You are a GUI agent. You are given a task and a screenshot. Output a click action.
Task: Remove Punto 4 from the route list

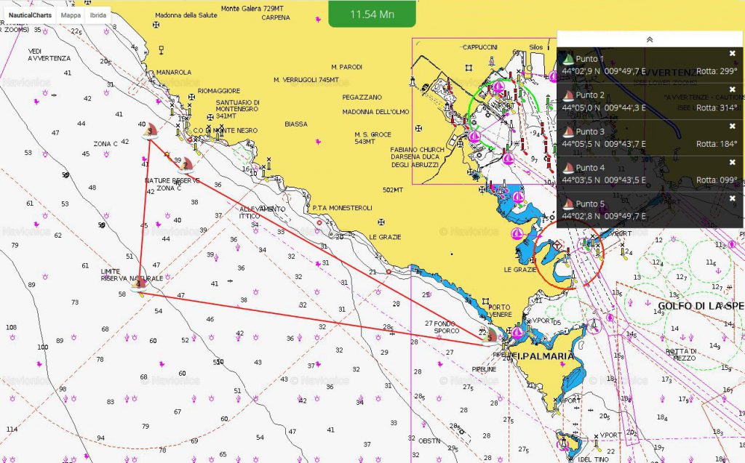pyautogui.click(x=732, y=162)
